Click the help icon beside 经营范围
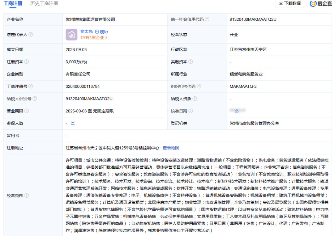The width and height of the screenshot is (334, 236). tap(27, 195)
